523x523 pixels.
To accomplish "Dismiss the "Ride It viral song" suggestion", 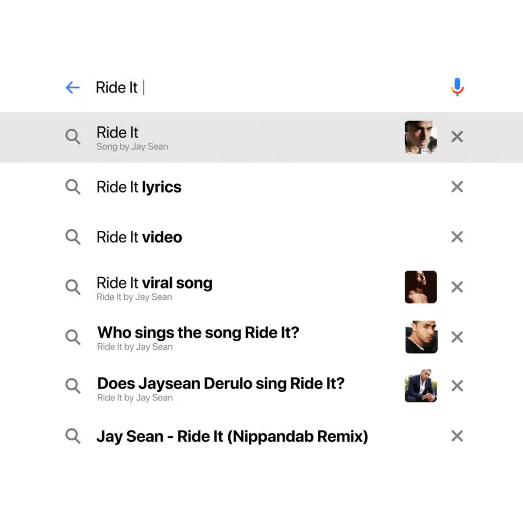I will 457,287.
